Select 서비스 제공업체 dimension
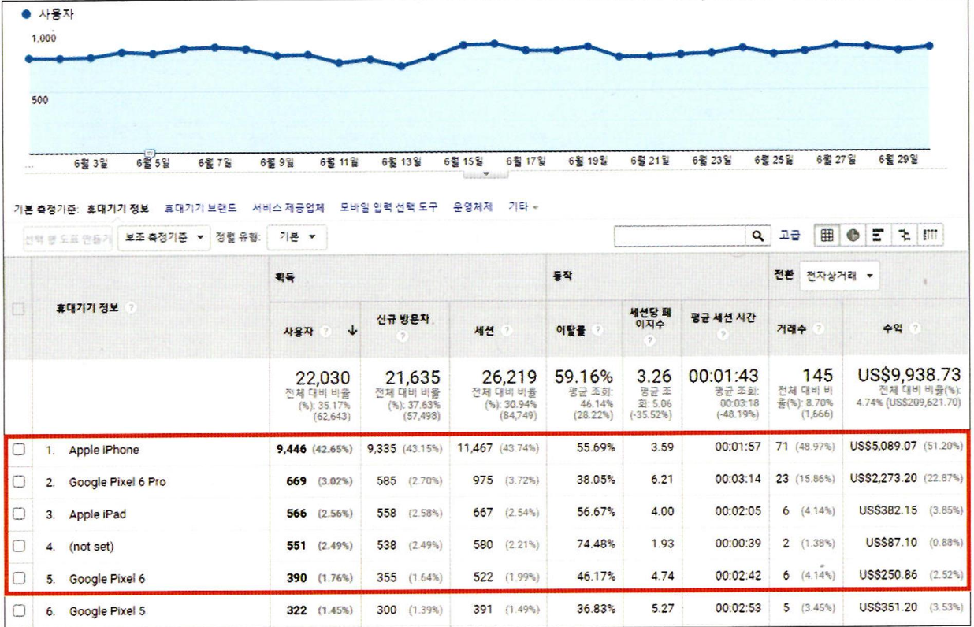974x627 pixels. pyautogui.click(x=288, y=208)
